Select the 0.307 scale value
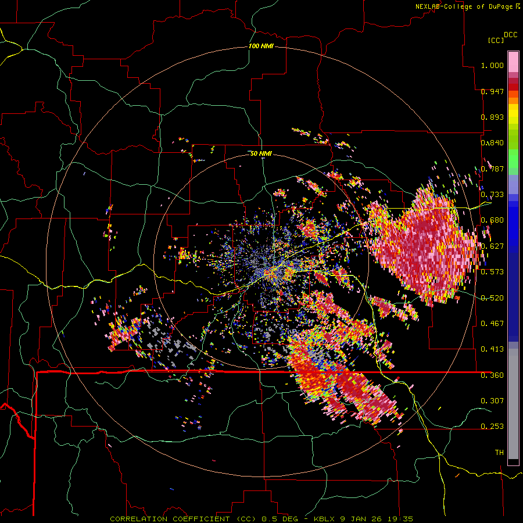This screenshot has height=523, width=523. 492,400
